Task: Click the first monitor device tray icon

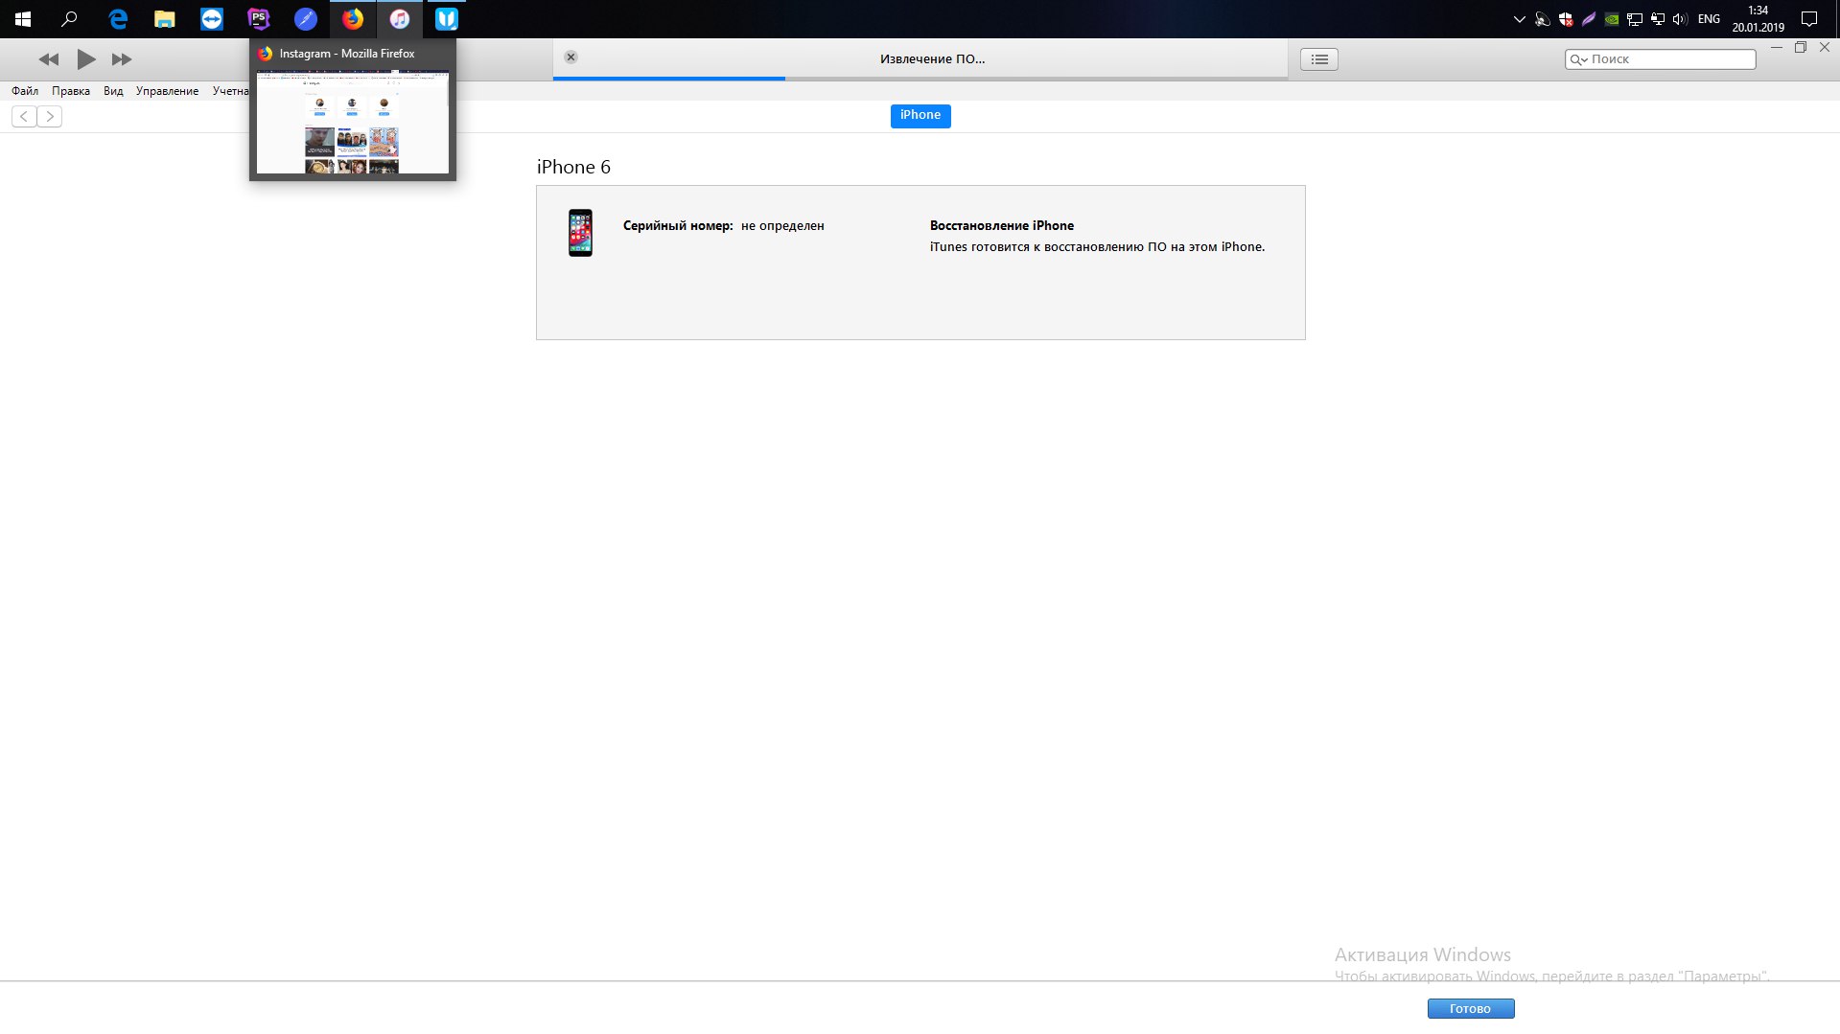Action: 1635,19
